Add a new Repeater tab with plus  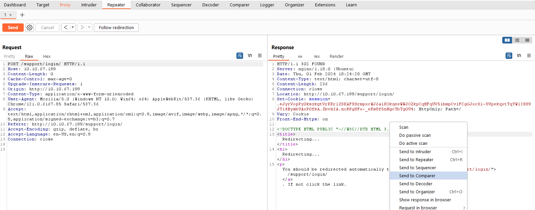[x=22, y=15]
